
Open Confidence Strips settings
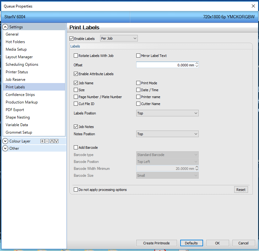point(34,95)
